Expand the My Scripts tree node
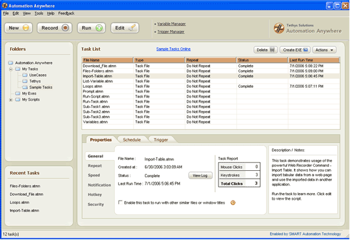This screenshot has width=350, height=240. tap(10, 99)
